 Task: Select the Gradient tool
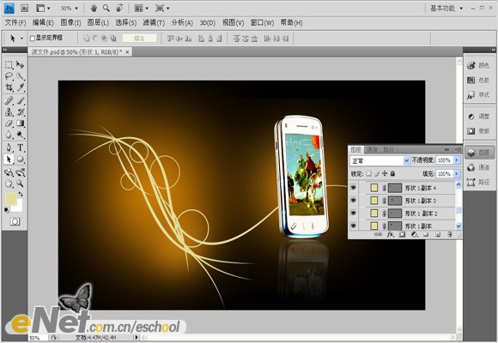pos(21,123)
